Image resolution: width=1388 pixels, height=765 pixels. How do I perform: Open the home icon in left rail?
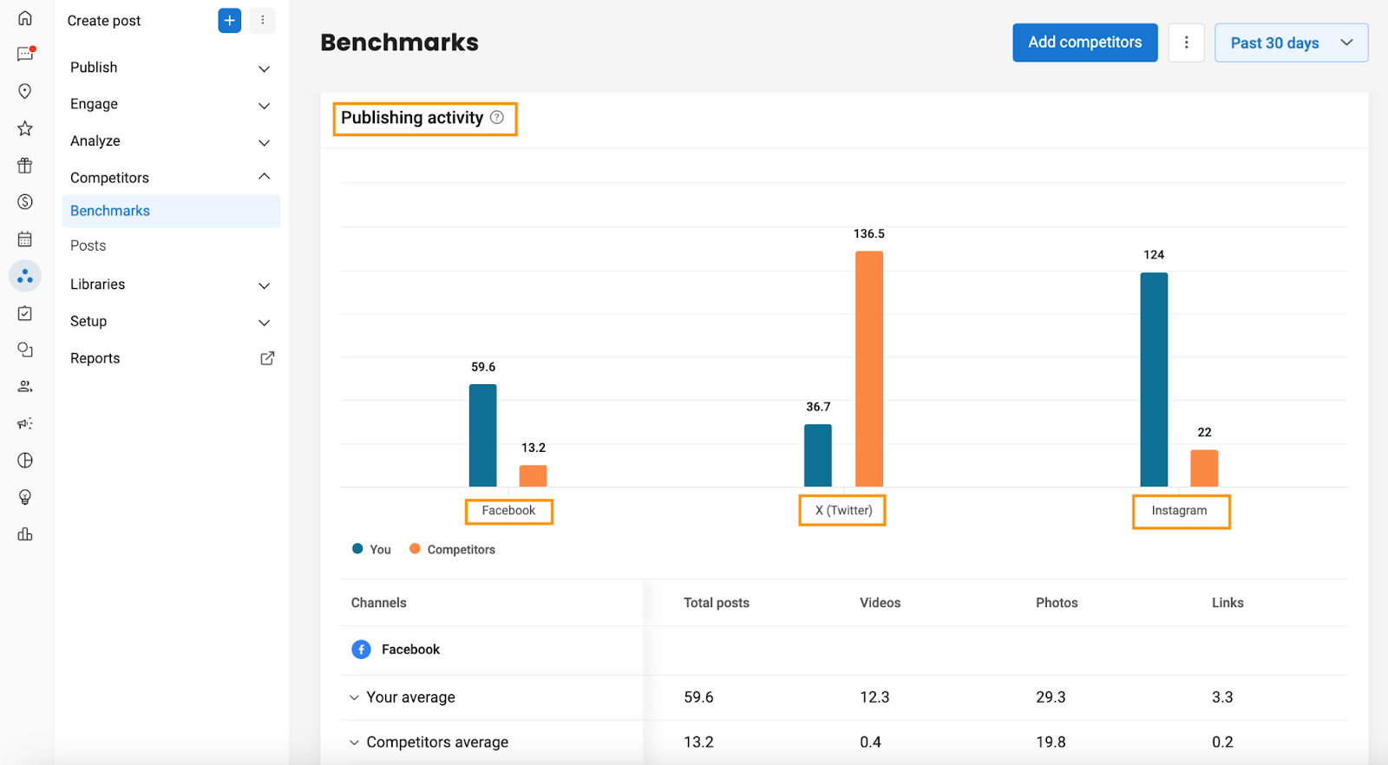(x=25, y=18)
